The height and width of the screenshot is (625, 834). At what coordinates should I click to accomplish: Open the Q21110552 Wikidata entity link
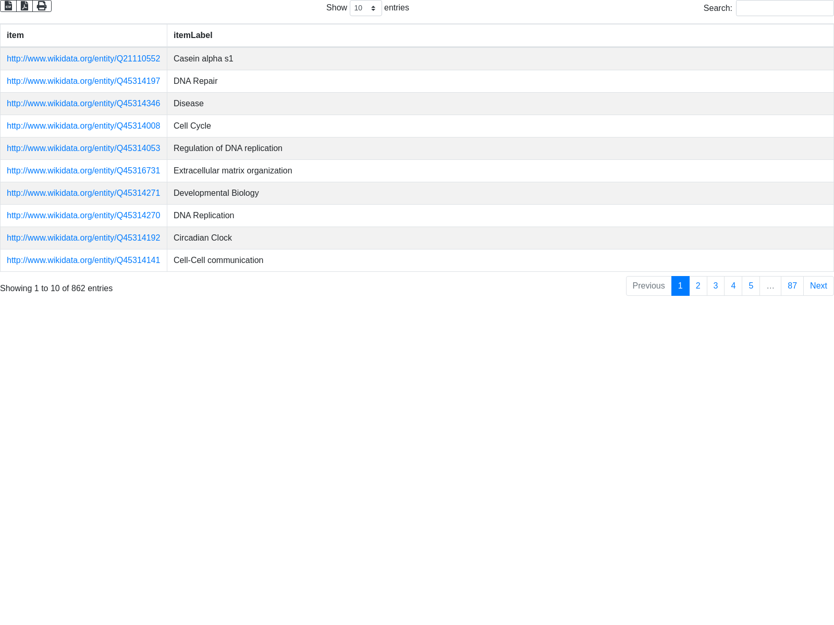[83, 59]
